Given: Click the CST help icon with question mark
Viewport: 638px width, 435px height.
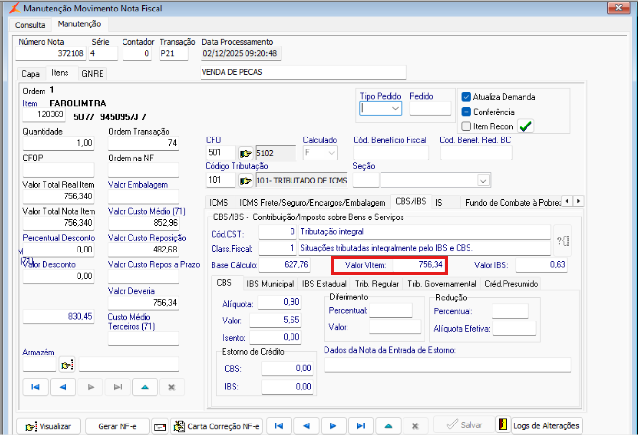Looking at the screenshot, I should 562,240.
